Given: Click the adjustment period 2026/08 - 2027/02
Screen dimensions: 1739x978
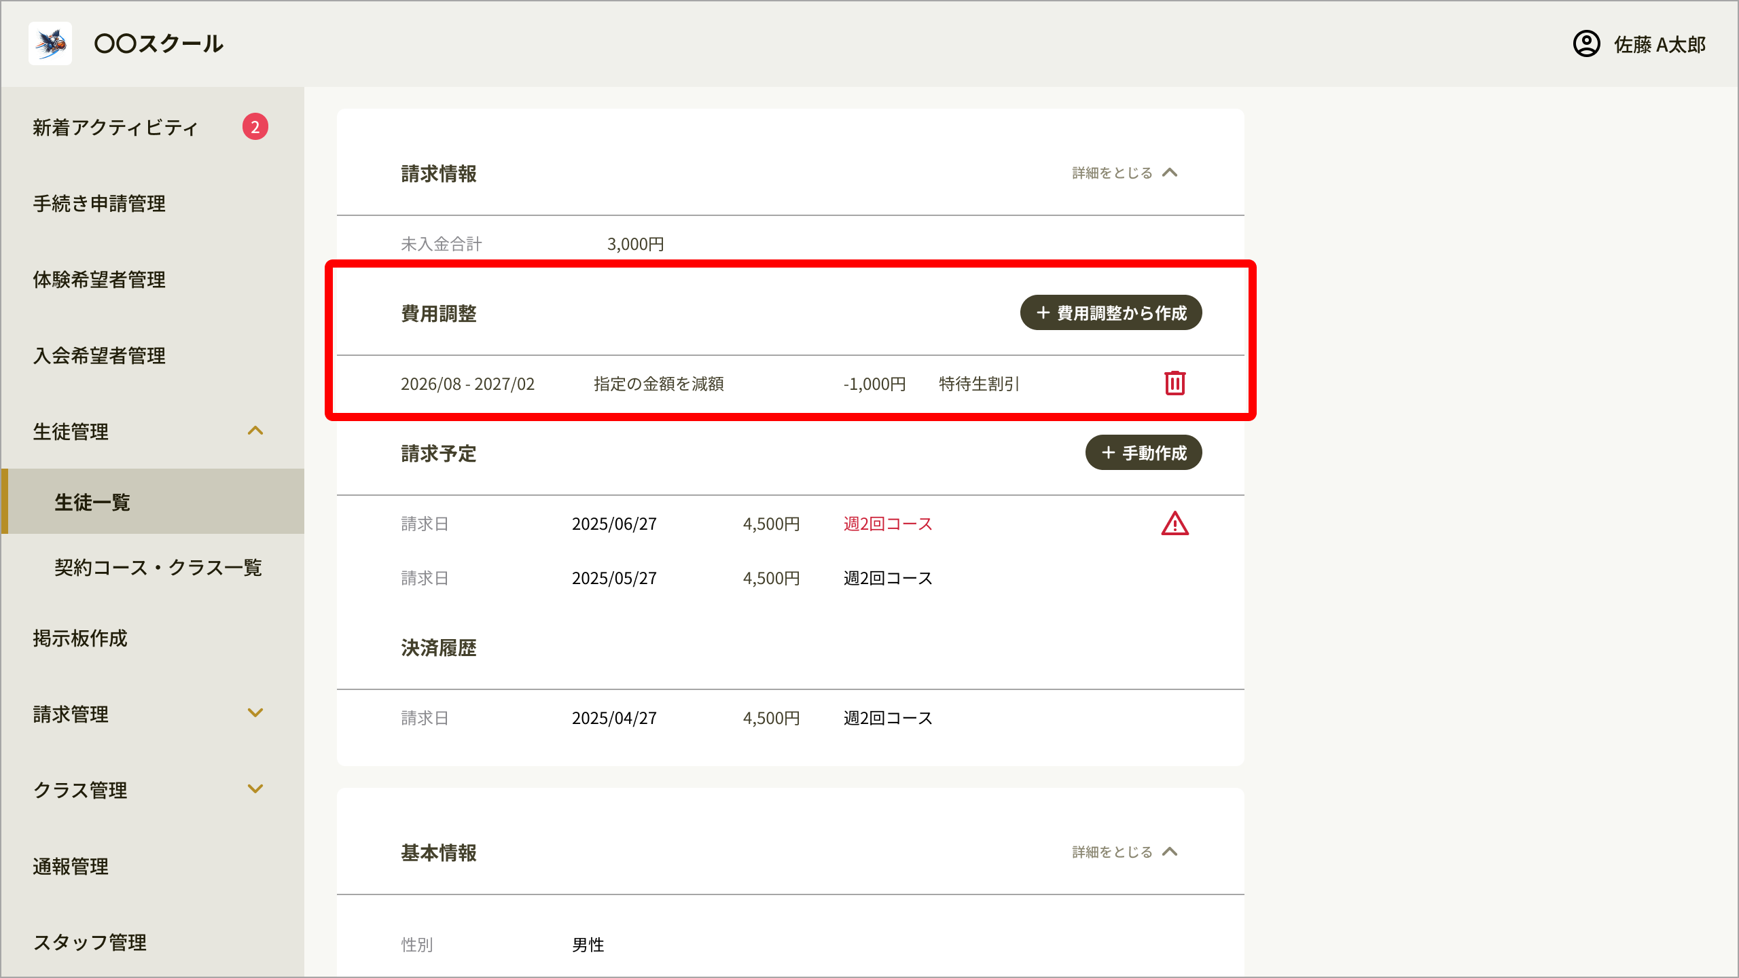Looking at the screenshot, I should pos(467,384).
